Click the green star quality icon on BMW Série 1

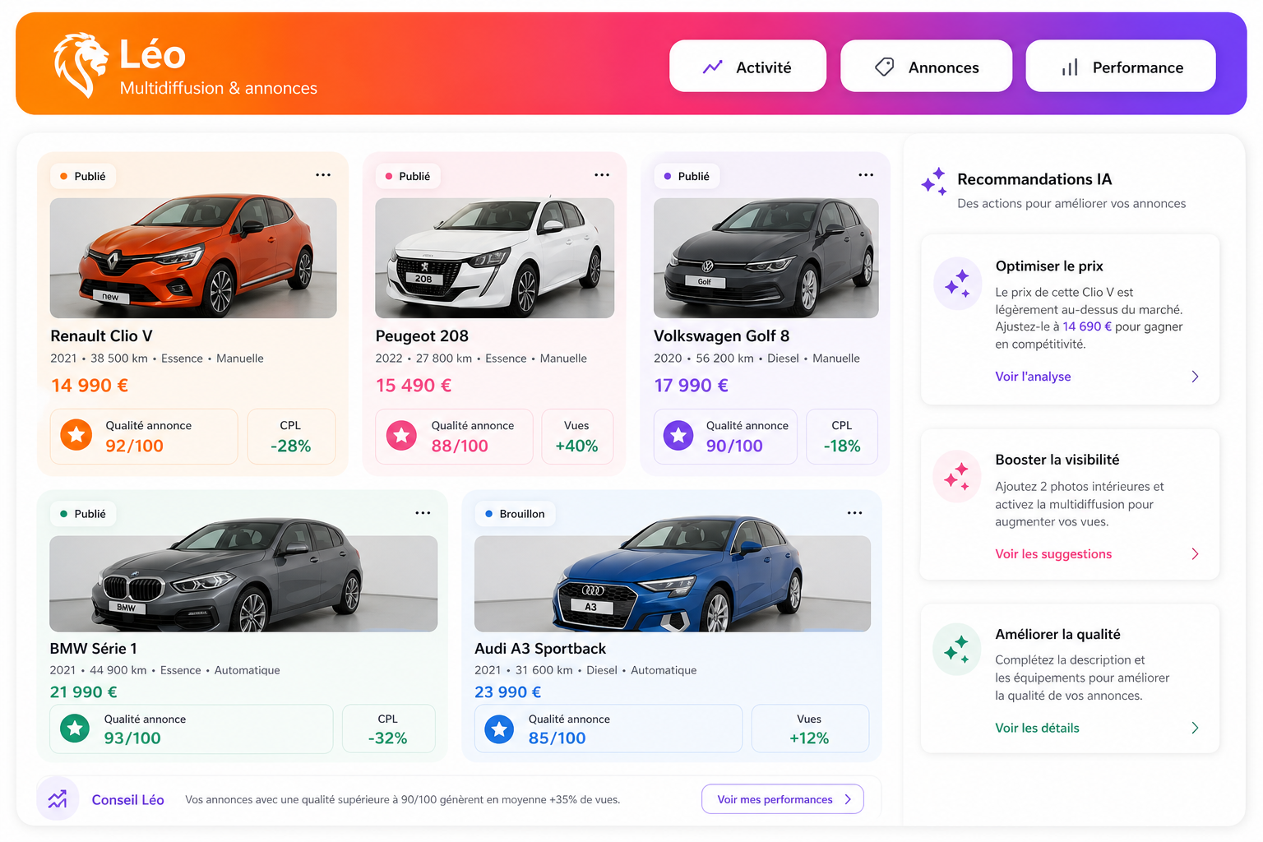75,728
